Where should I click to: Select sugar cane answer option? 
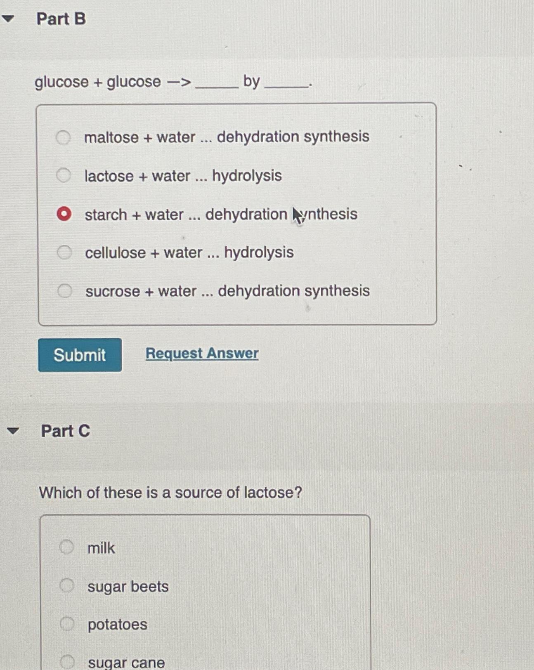pyautogui.click(x=67, y=662)
